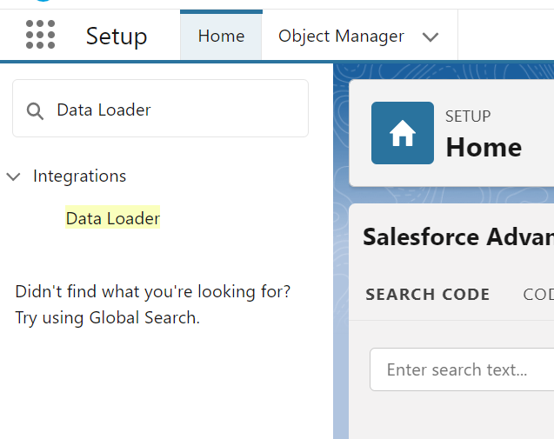554x439 pixels.
Task: Click the 'Try using Global Search.' text
Action: [107, 317]
